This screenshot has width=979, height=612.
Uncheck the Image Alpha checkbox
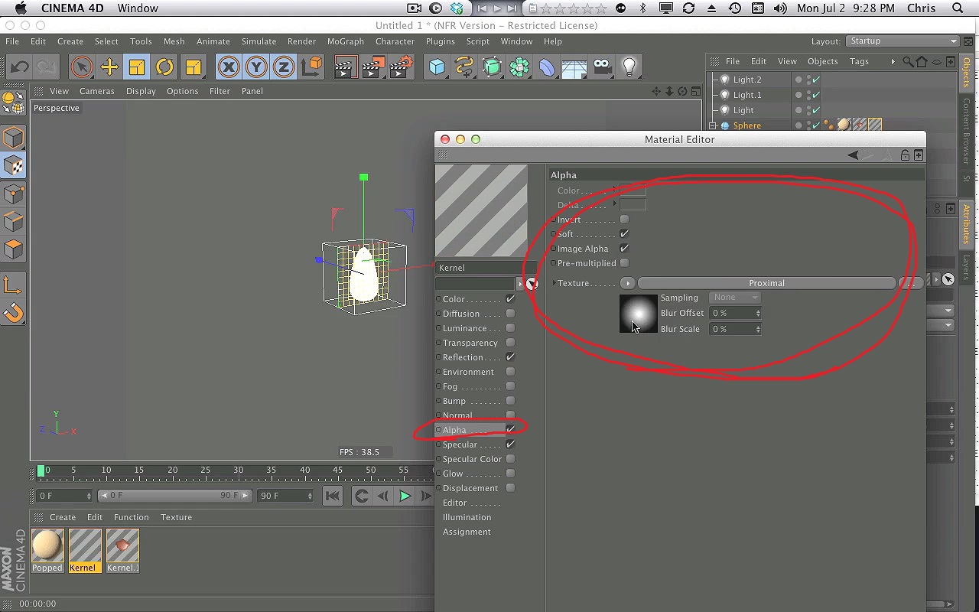point(624,248)
